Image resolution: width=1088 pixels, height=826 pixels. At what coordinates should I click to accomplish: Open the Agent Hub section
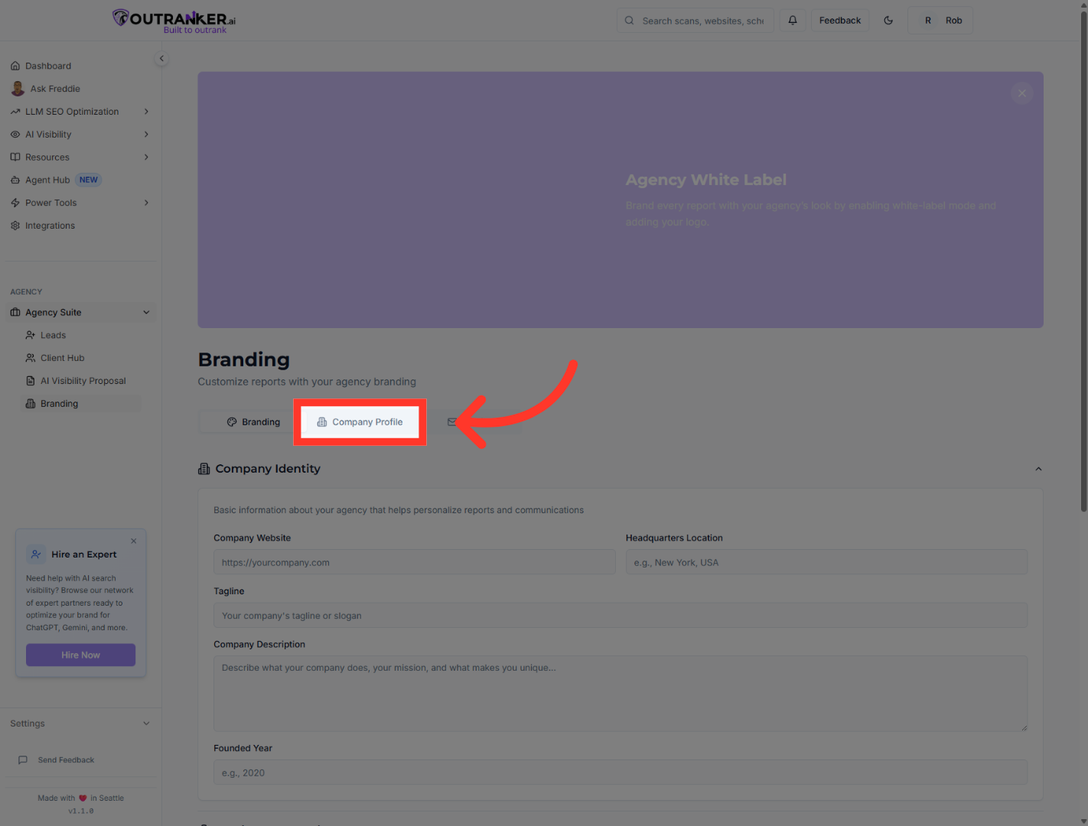[47, 180]
